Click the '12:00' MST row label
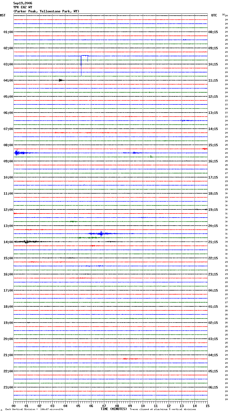The width and height of the screenshot is (229, 413). pyautogui.click(x=8, y=210)
